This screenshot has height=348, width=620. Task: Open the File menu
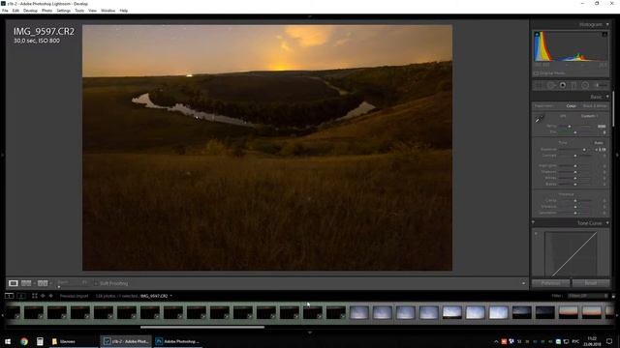pyautogui.click(x=5, y=11)
